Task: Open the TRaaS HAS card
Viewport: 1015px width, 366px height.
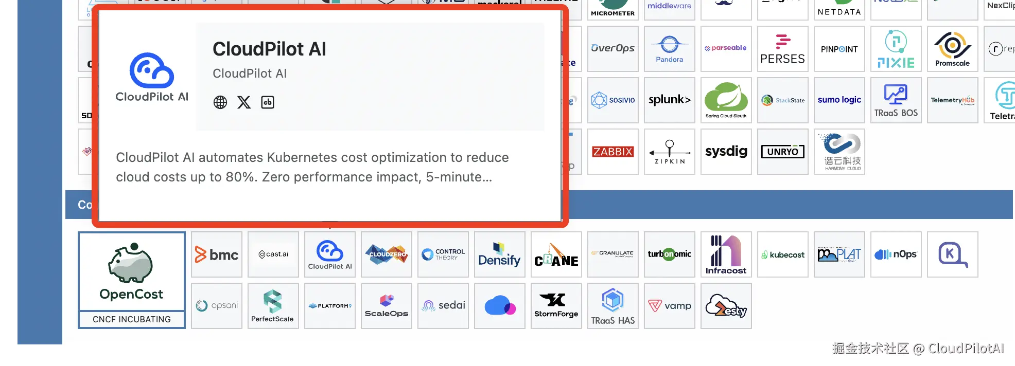Action: (613, 306)
